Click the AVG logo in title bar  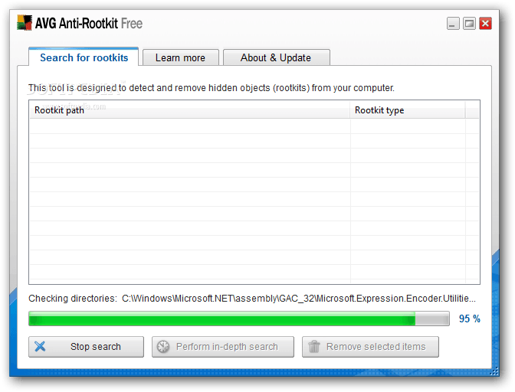tap(25, 23)
